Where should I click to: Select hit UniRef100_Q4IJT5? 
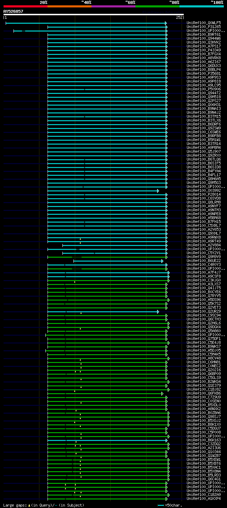pyautogui.click(x=204, y=288)
